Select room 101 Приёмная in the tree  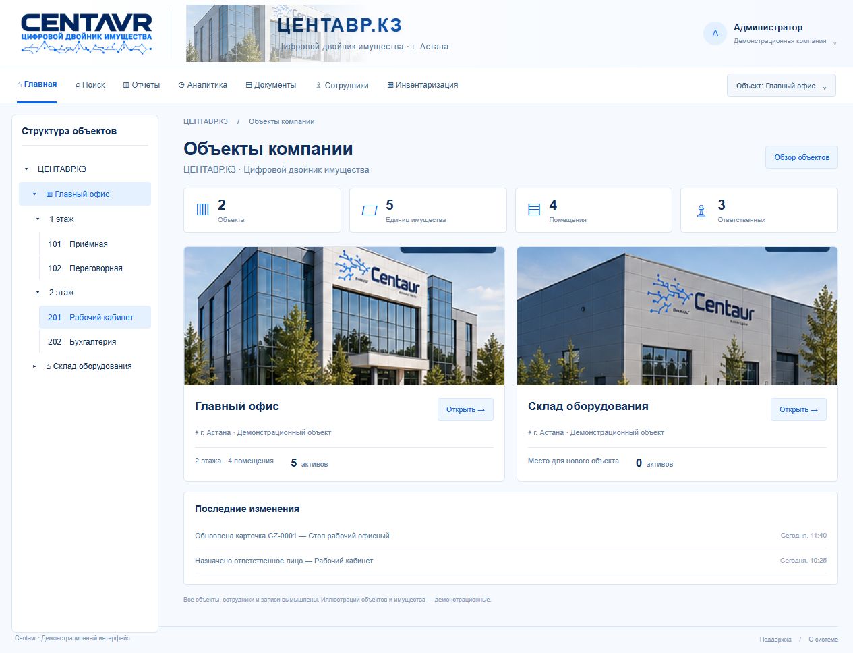(95, 244)
